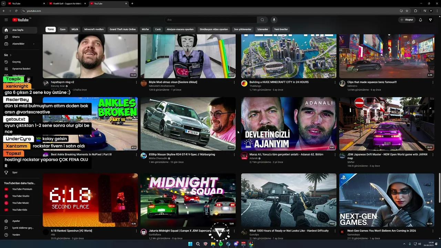The width and height of the screenshot is (441, 248).
Task: Open options for Böyle Mod olmaz olsun
Action: pyautogui.click(x=234, y=82)
